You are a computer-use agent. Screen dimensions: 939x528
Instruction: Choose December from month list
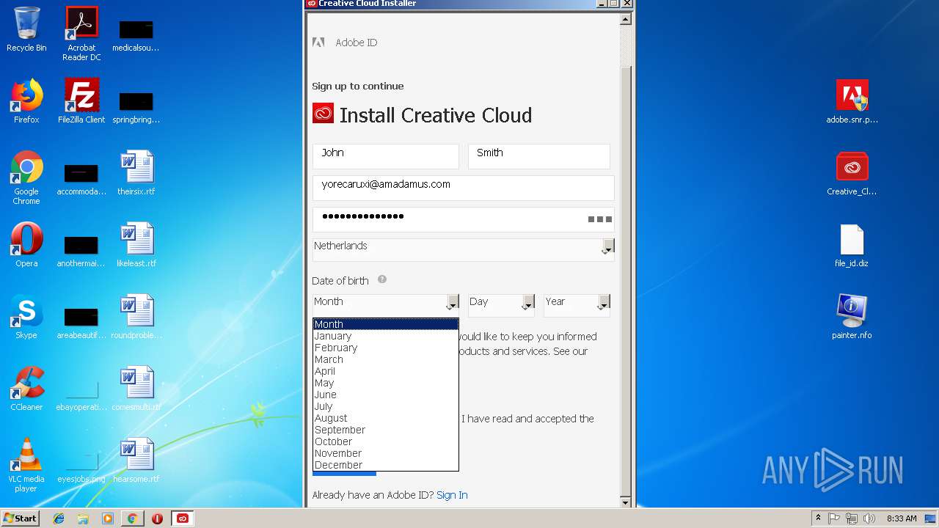[386, 465]
